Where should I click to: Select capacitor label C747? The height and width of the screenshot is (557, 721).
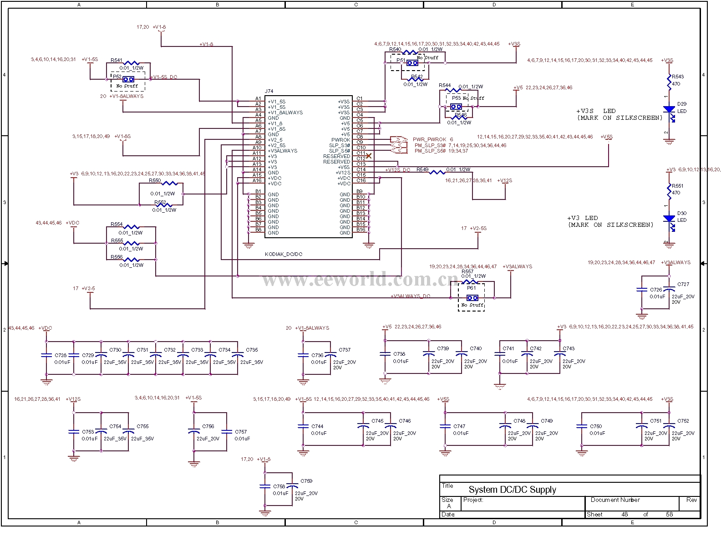[459, 426]
